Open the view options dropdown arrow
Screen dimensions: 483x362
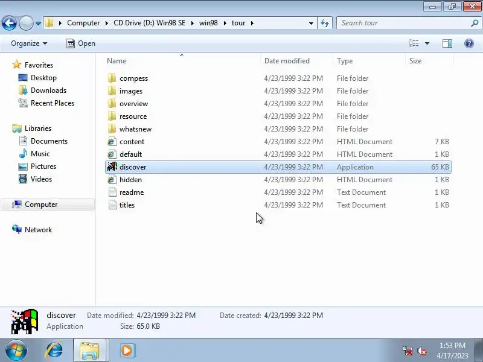coord(427,43)
